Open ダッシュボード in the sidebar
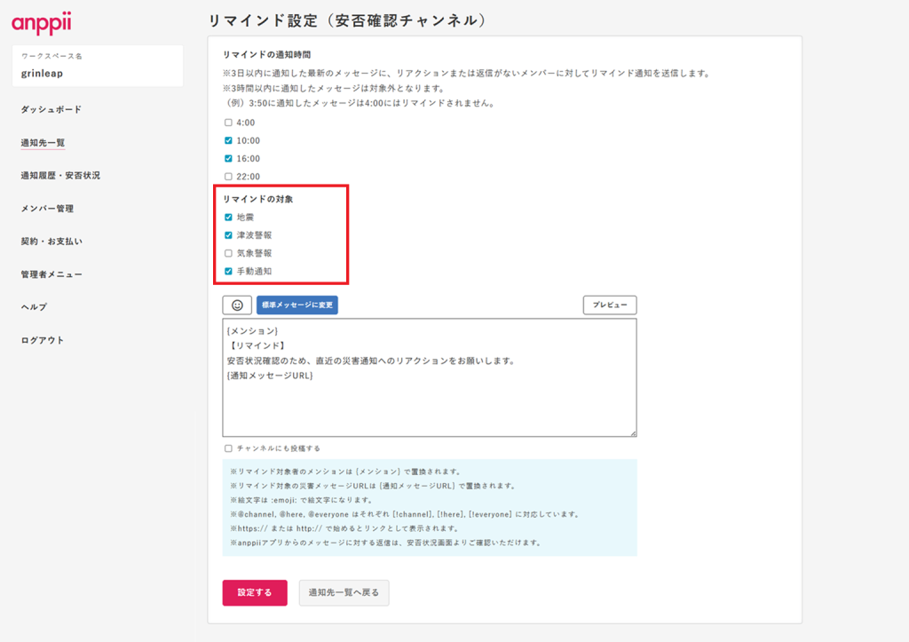The image size is (909, 642). pos(51,109)
